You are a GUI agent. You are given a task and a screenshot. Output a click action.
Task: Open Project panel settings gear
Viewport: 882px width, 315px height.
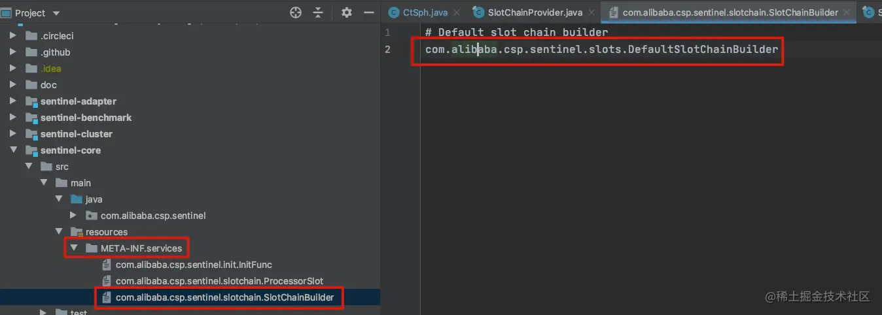tap(347, 12)
